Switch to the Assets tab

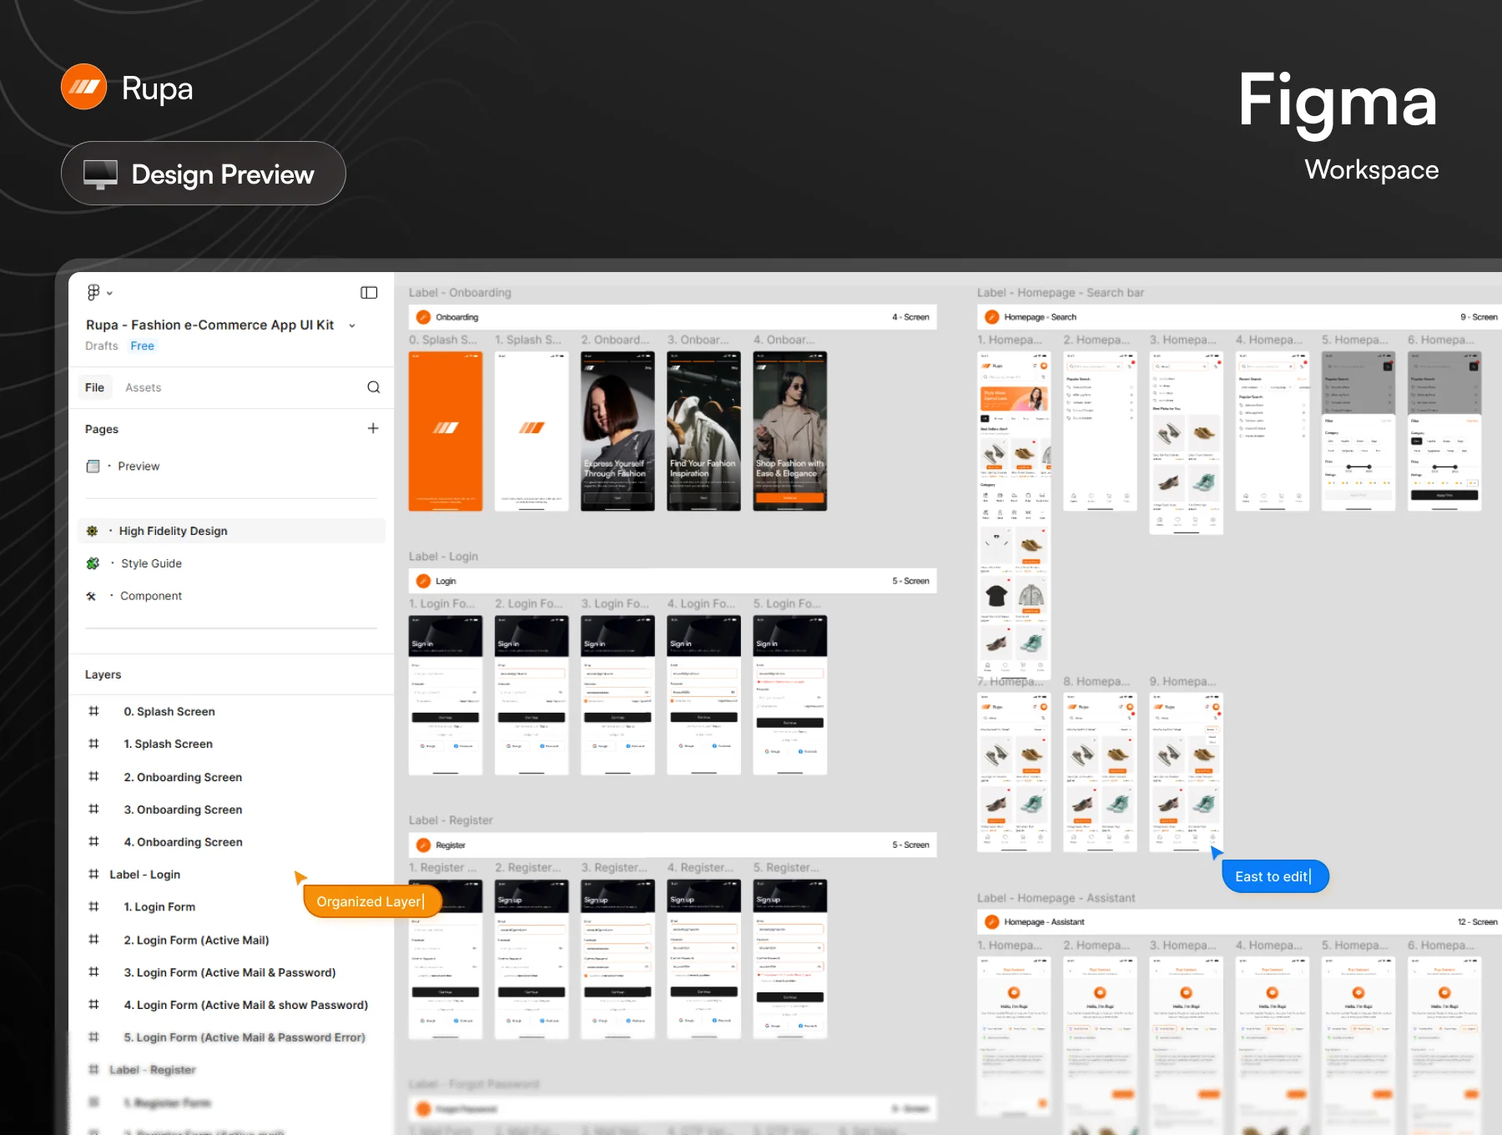click(x=144, y=387)
